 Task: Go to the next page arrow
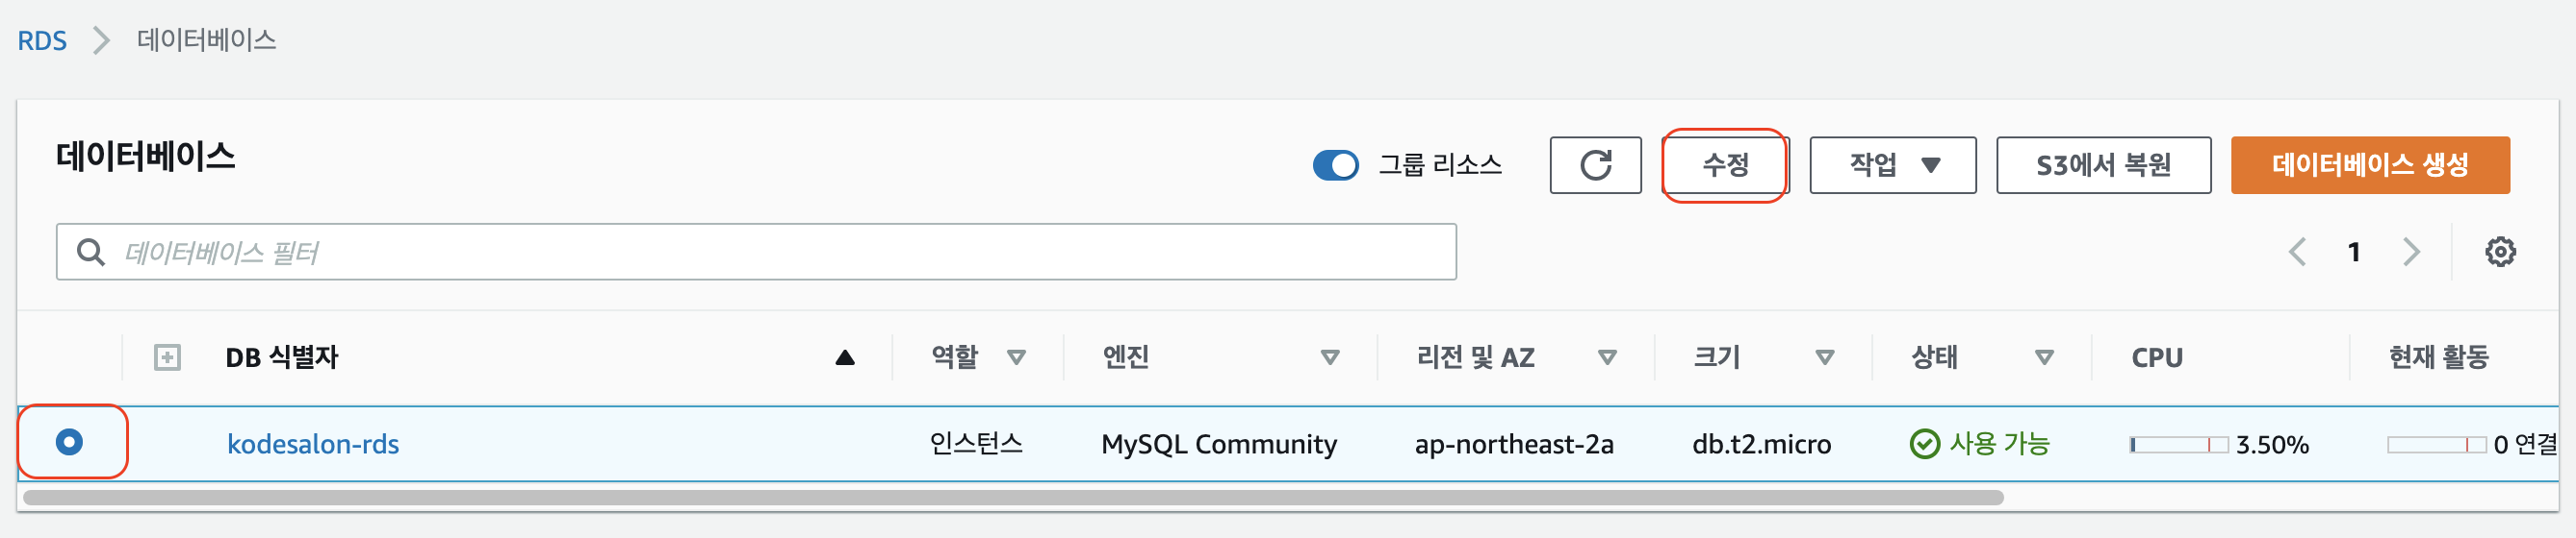click(x=2411, y=252)
